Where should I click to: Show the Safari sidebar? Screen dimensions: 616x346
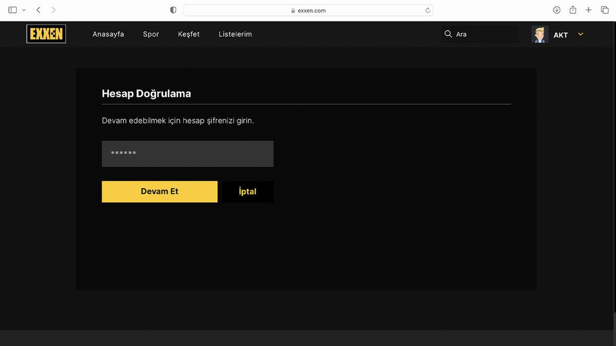[x=12, y=10]
